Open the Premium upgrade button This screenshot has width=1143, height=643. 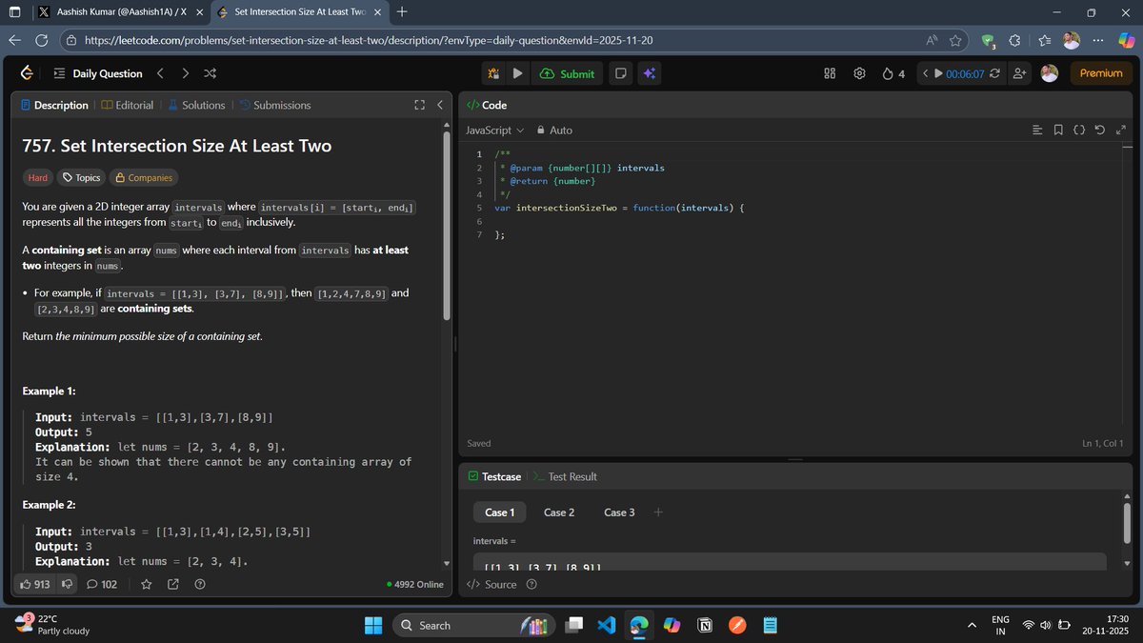1100,72
